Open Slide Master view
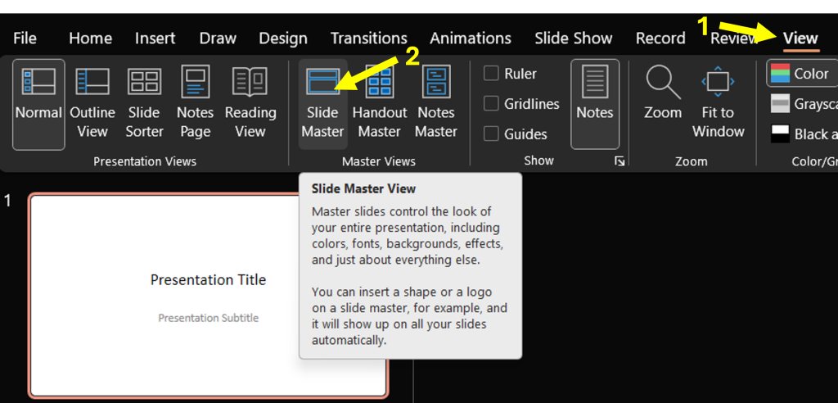Screen dimensions: 838x403 pos(322,102)
